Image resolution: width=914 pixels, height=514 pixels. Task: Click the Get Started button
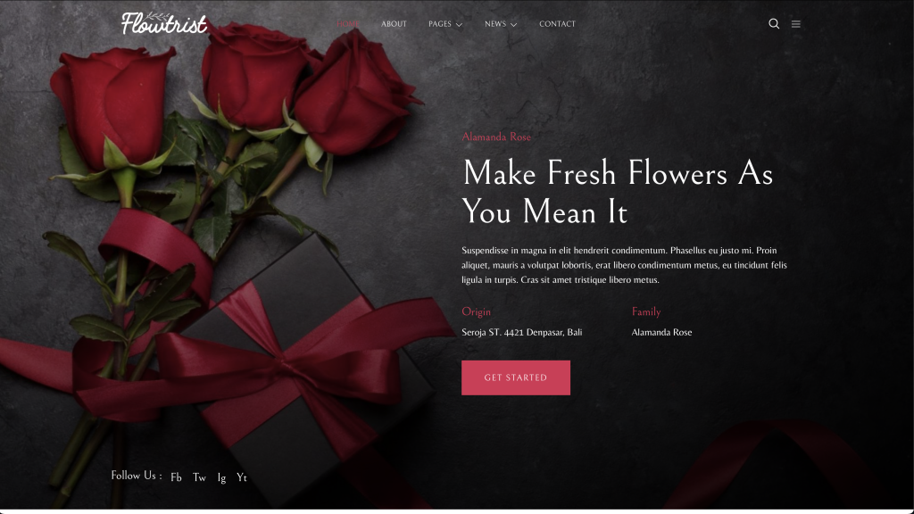(516, 377)
